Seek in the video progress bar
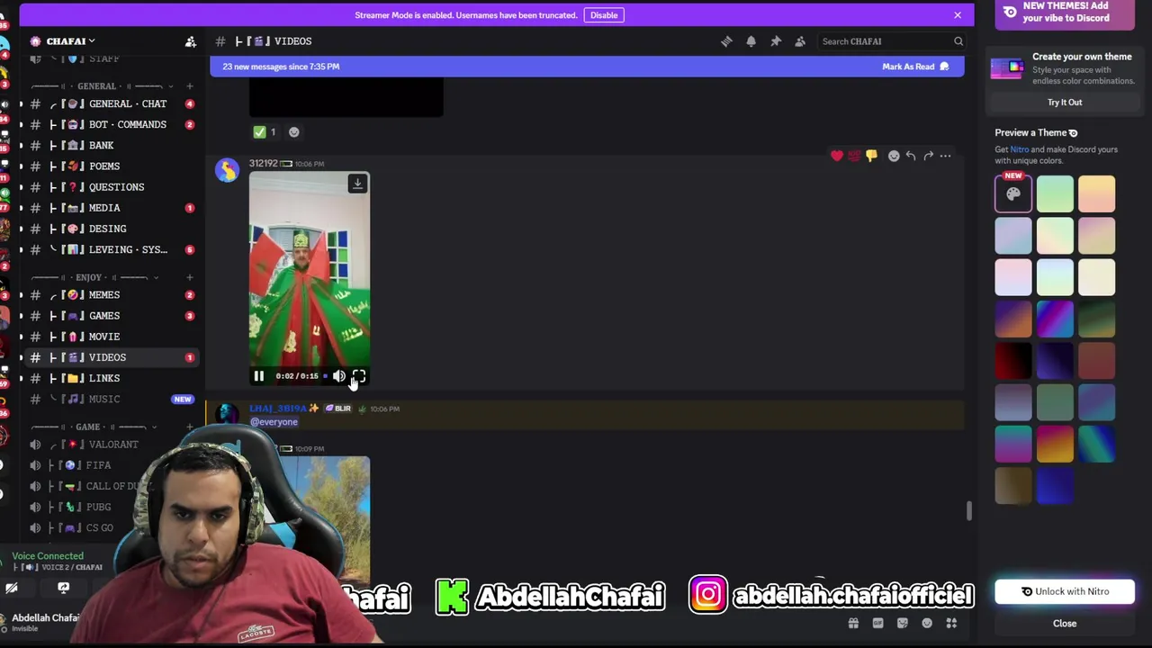Screen dimensions: 1152x648 click(325, 376)
